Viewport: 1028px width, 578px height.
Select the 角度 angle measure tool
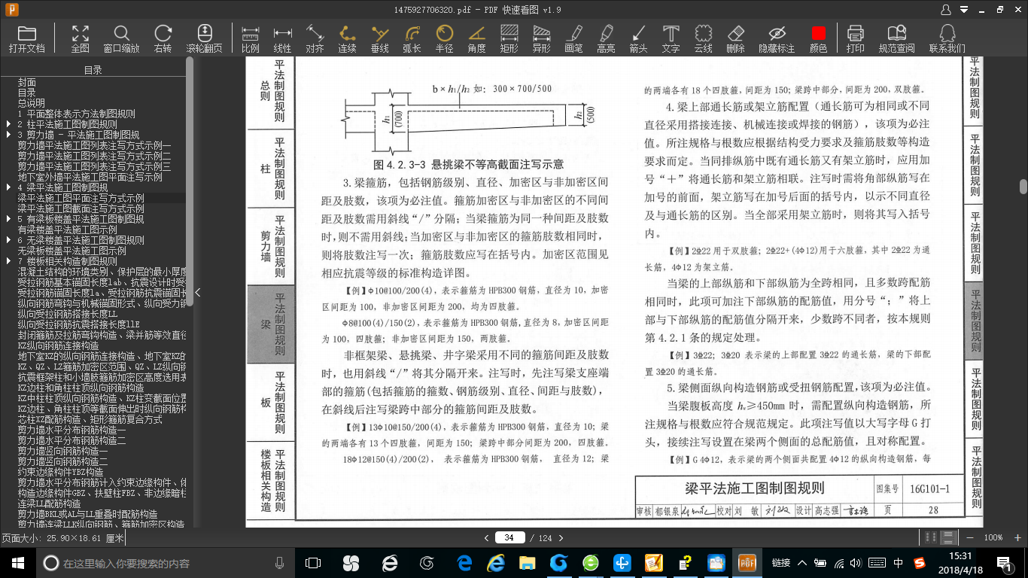(x=476, y=38)
